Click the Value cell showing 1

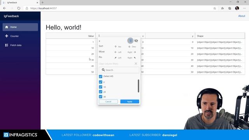(x=71, y=42)
